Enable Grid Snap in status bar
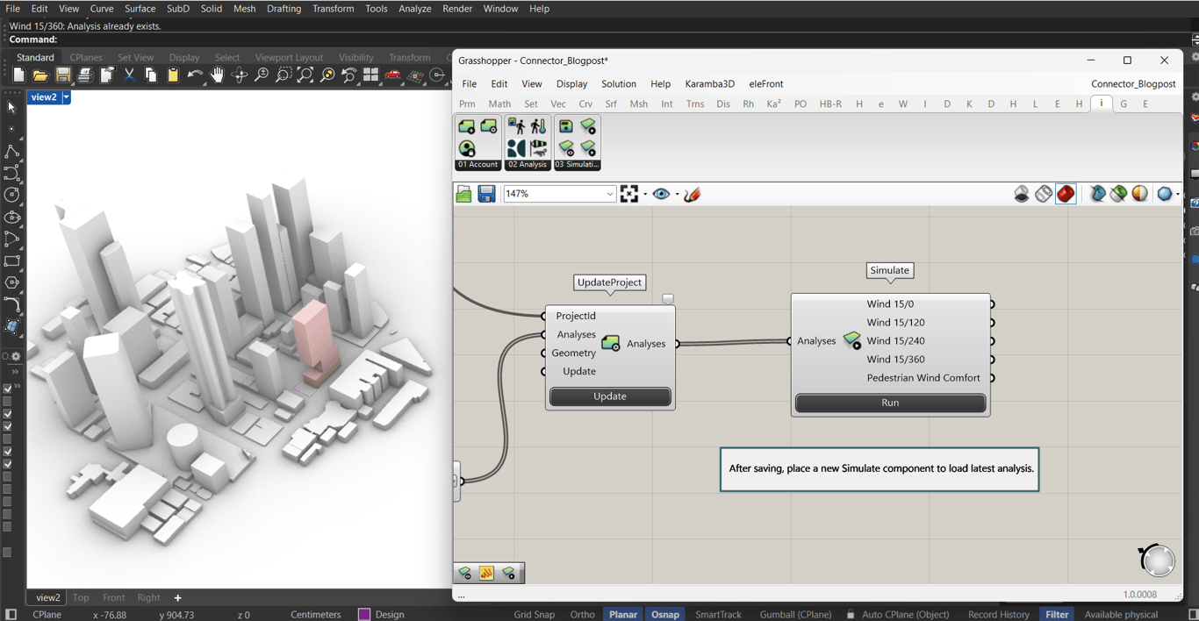The height and width of the screenshot is (621, 1199). pos(534,614)
